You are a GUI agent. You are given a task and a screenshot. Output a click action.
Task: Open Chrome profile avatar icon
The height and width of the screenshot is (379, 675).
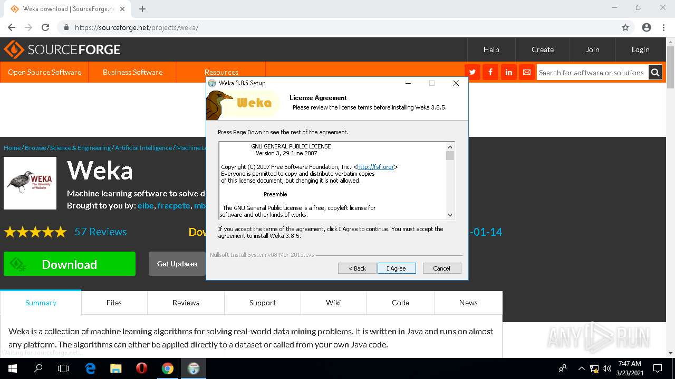(x=647, y=27)
